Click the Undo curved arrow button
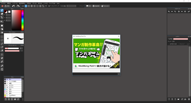Image resolution: width=191 pixels, height=103 pixels. (14, 6)
